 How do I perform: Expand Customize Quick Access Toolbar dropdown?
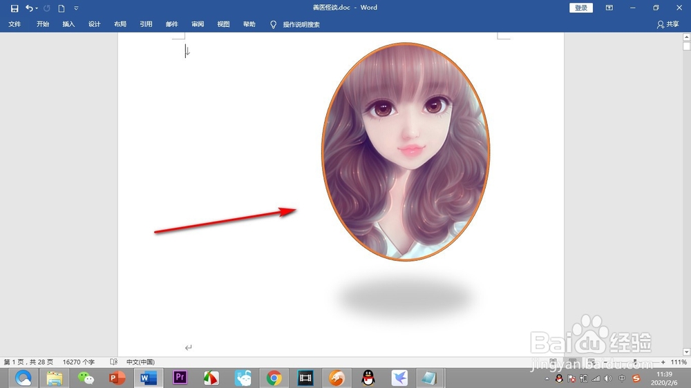tap(76, 8)
